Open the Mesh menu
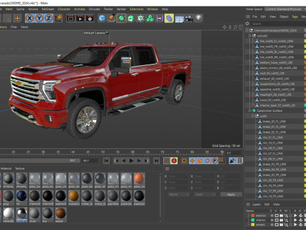306x230 pixels. pos(9,9)
